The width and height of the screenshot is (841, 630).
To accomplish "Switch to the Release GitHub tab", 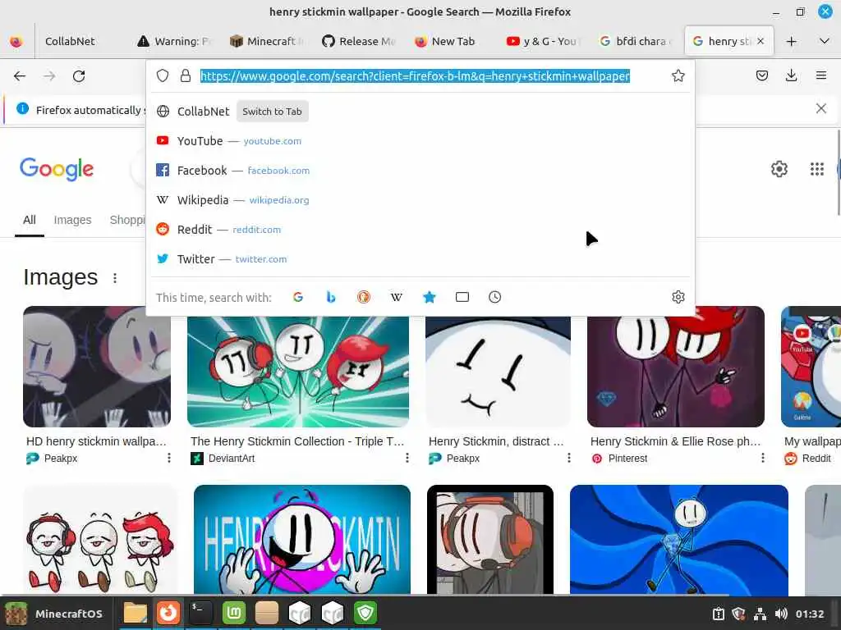I will (359, 41).
